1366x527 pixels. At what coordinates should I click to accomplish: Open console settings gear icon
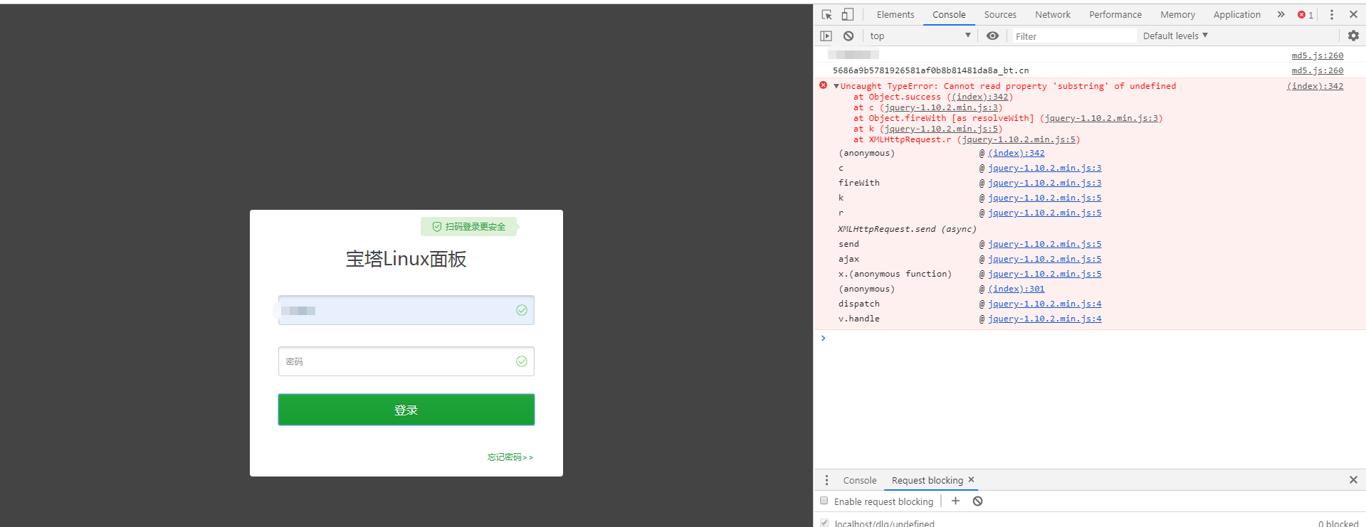1353,36
